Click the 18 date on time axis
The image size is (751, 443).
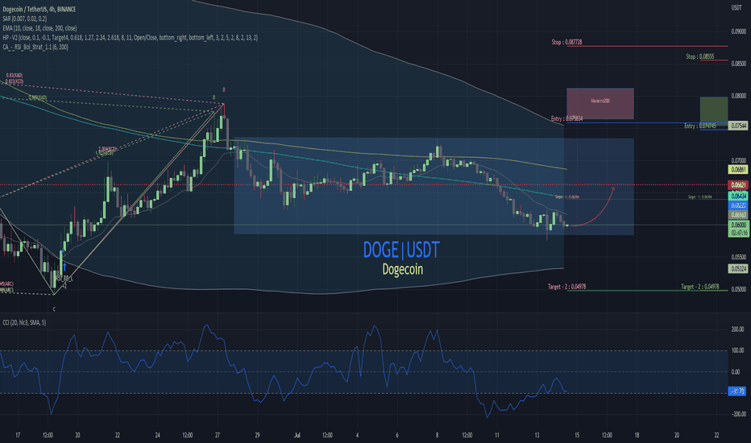click(x=637, y=435)
